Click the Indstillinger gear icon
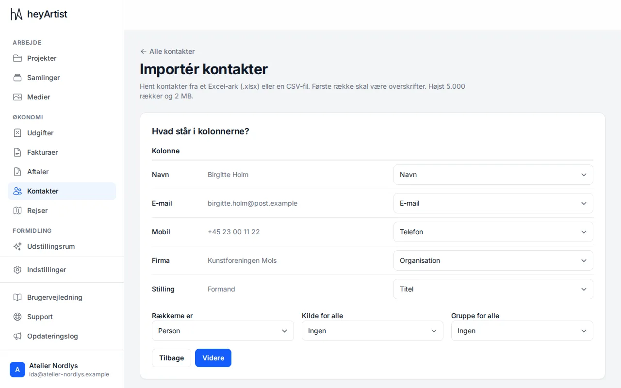This screenshot has height=388, width=621. pos(17,270)
